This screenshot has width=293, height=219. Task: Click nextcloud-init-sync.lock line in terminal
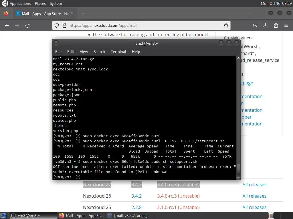pyautogui.click(x=80, y=69)
